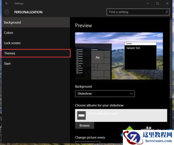The width and height of the screenshot is (174, 145).
Task: Go back with the arrow icon
Action: tap(7, 3)
